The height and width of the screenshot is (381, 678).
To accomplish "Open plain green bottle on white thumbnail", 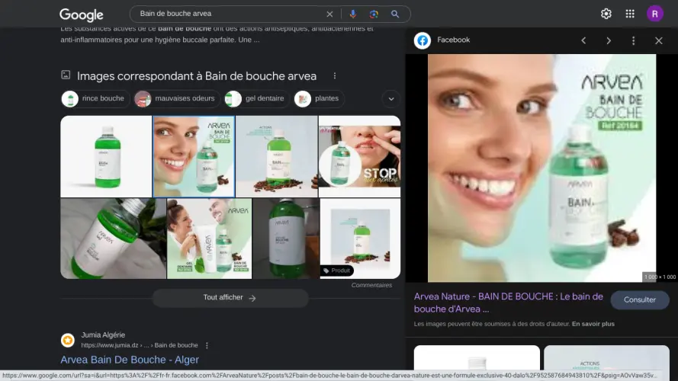I will pyautogui.click(x=106, y=156).
